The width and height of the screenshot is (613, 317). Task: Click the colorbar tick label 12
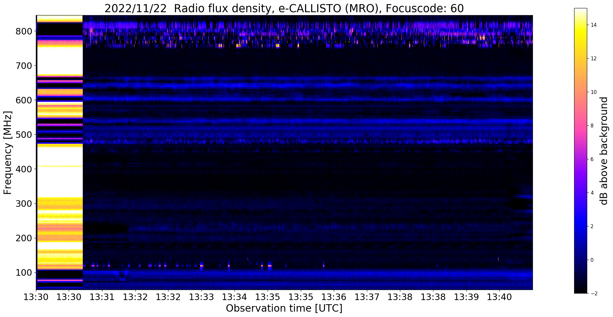point(594,59)
